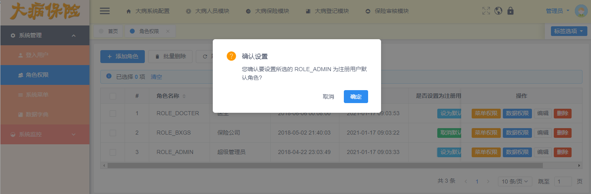Viewport: 591px width, 194px height.
Task: Cancel the dialog with 取消
Action: click(328, 97)
